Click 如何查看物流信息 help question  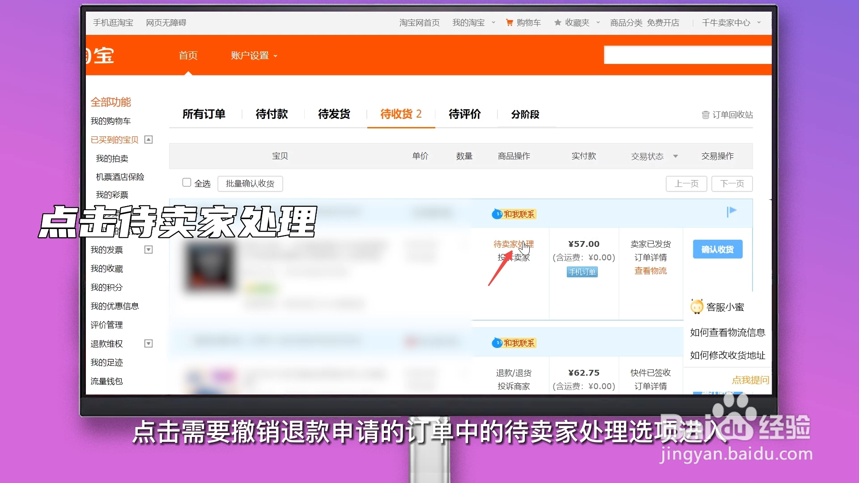click(727, 332)
